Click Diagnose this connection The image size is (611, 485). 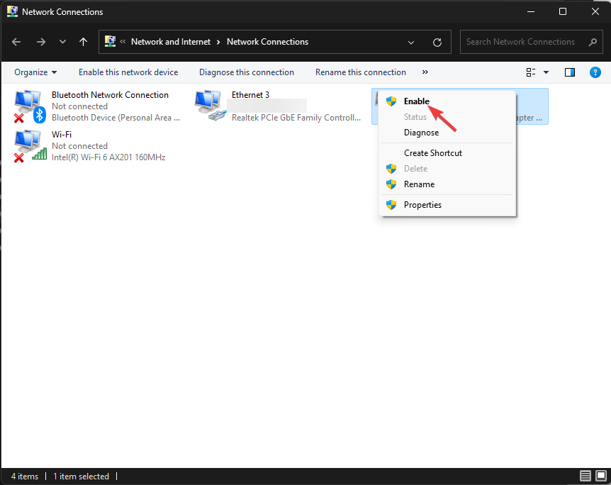246,72
